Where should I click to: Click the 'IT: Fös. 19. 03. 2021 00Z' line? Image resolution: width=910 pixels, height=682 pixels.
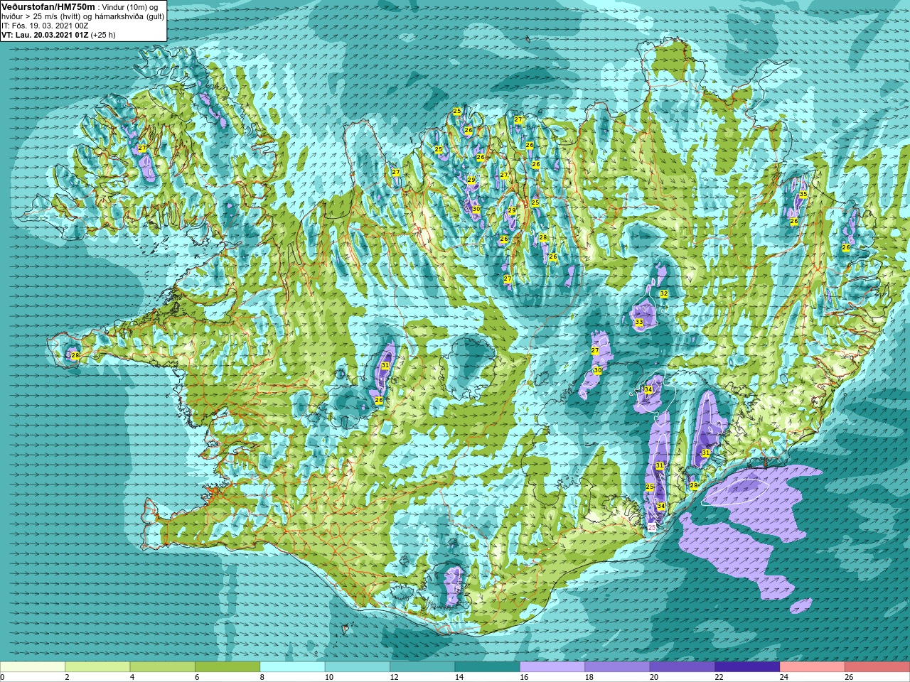[x=45, y=26]
